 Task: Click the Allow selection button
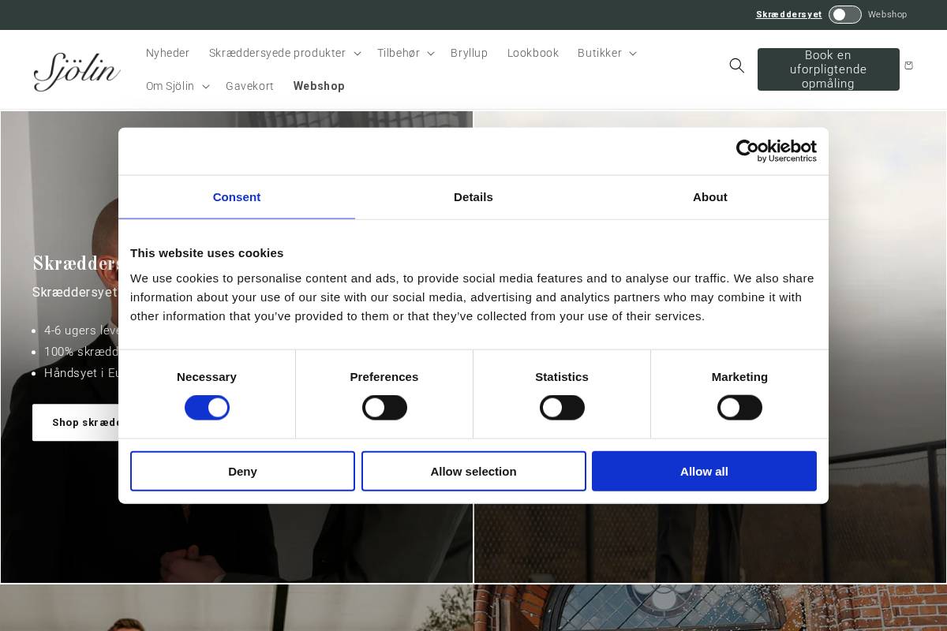[x=473, y=471]
